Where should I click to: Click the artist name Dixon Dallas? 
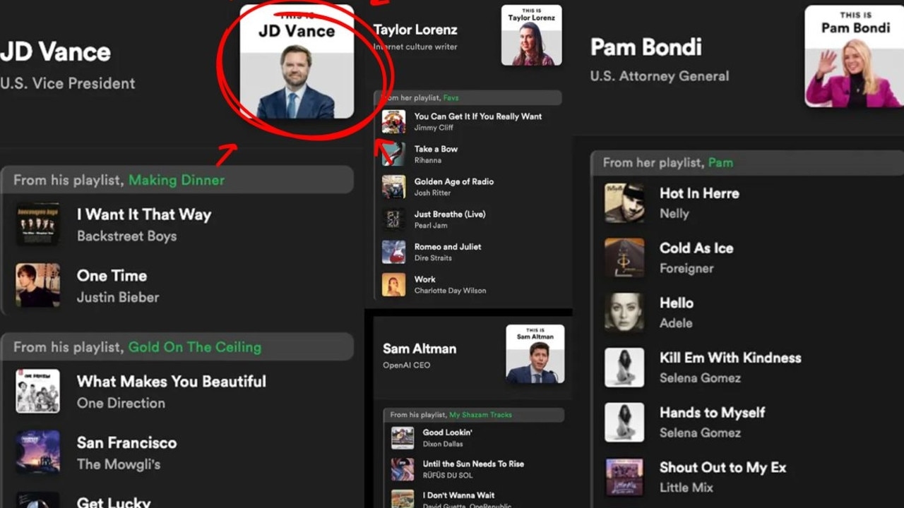[443, 444]
